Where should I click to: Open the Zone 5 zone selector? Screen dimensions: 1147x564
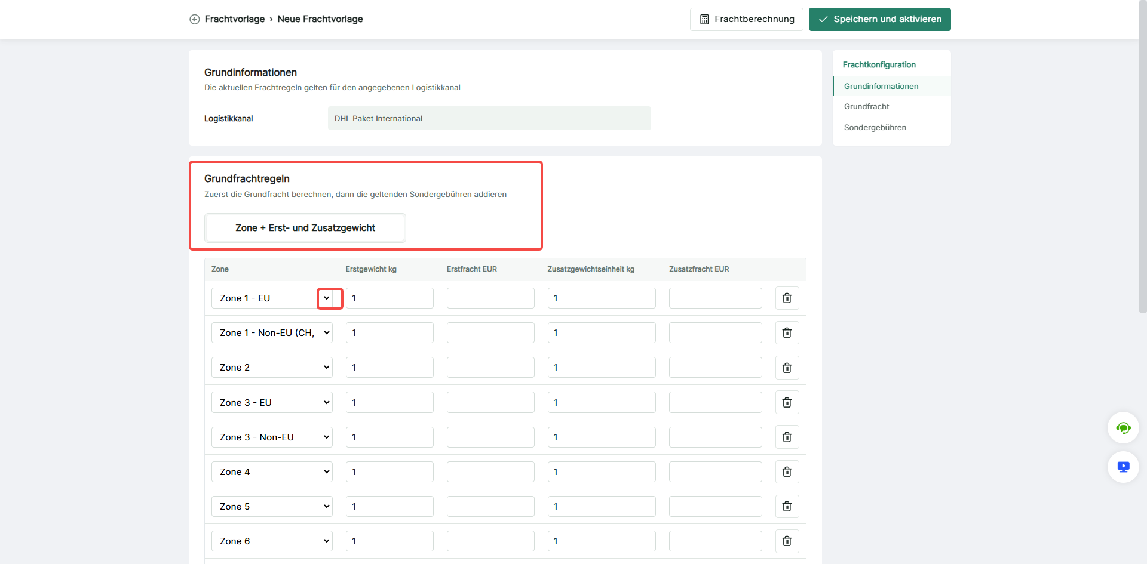click(x=272, y=507)
